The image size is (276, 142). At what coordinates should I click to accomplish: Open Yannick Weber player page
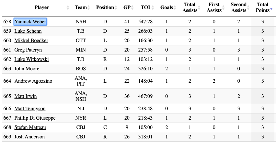coord(30,22)
